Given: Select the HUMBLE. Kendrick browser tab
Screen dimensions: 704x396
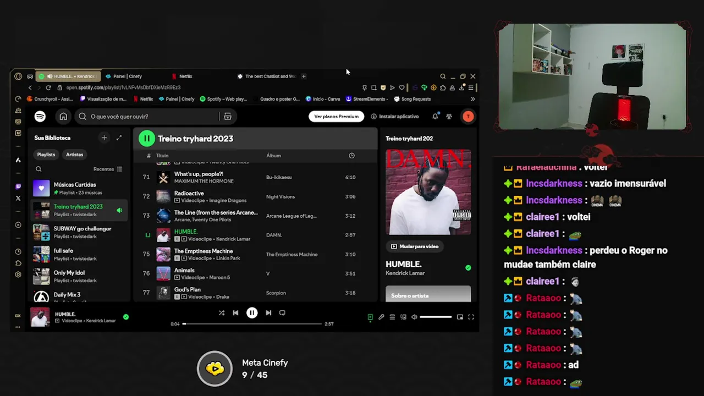Looking at the screenshot, I should (x=69, y=76).
